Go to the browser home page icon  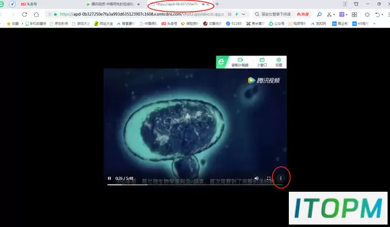(x=37, y=15)
